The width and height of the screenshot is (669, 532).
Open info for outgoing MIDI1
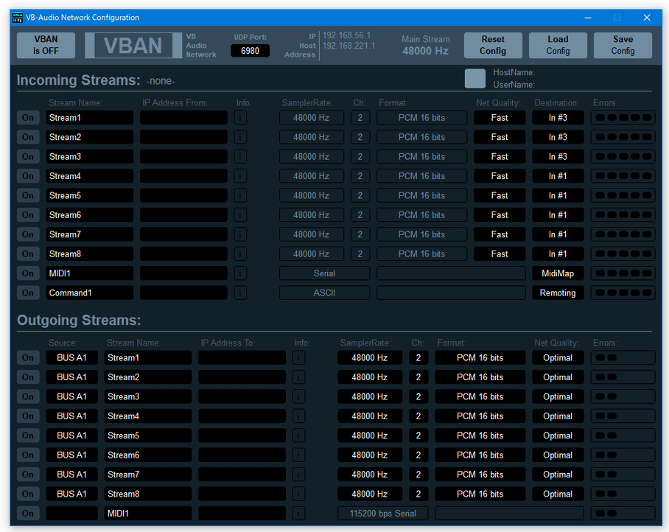click(298, 514)
